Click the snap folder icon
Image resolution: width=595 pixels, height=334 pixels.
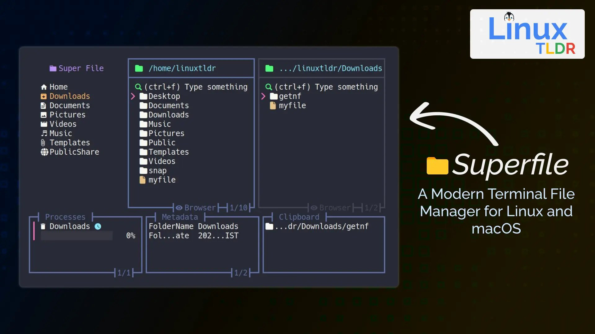[143, 170]
